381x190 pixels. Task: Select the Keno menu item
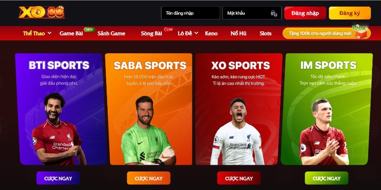tap(211, 33)
